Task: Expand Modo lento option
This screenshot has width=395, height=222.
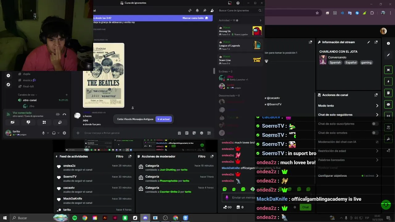Action: pyautogui.click(x=348, y=106)
